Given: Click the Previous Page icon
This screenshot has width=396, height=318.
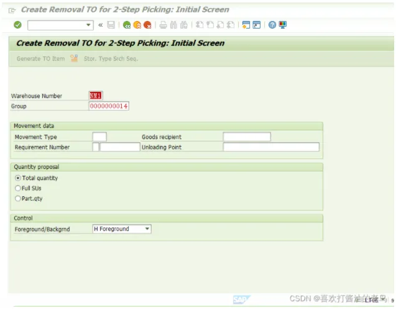Looking at the screenshot, I should click(210, 25).
